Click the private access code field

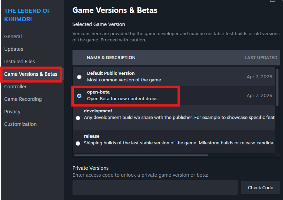[x=155, y=187]
